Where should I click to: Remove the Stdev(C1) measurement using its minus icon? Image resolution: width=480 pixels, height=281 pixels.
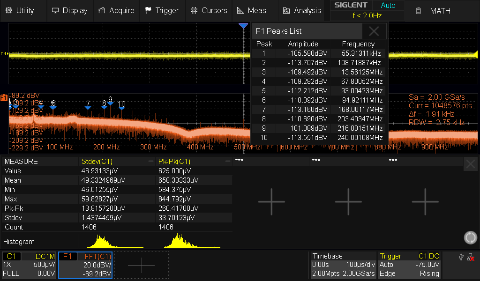[x=151, y=161]
